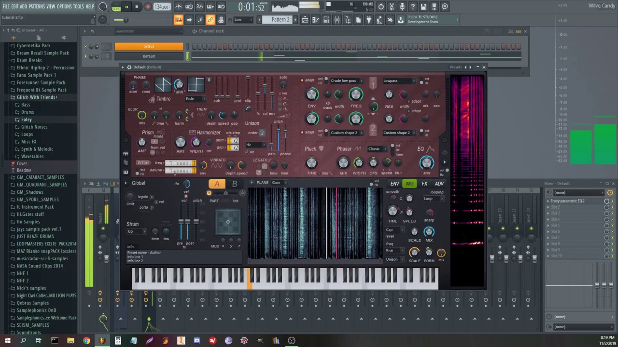Image resolution: width=618 pixels, height=347 pixels.
Task: Click the countdown 3-2 icon
Action: [x=200, y=7]
